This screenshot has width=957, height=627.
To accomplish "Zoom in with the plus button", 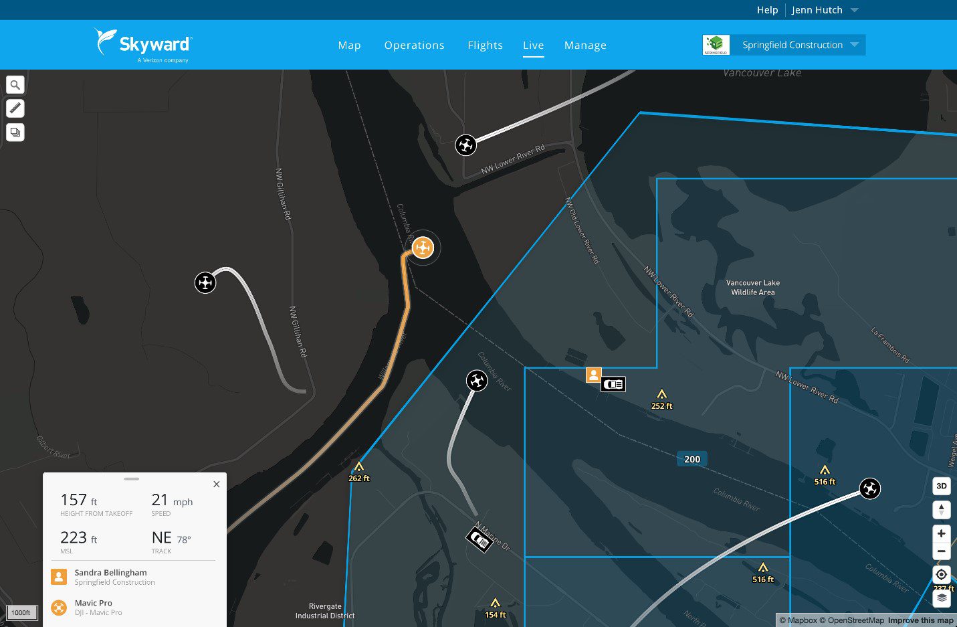I will click(x=941, y=533).
